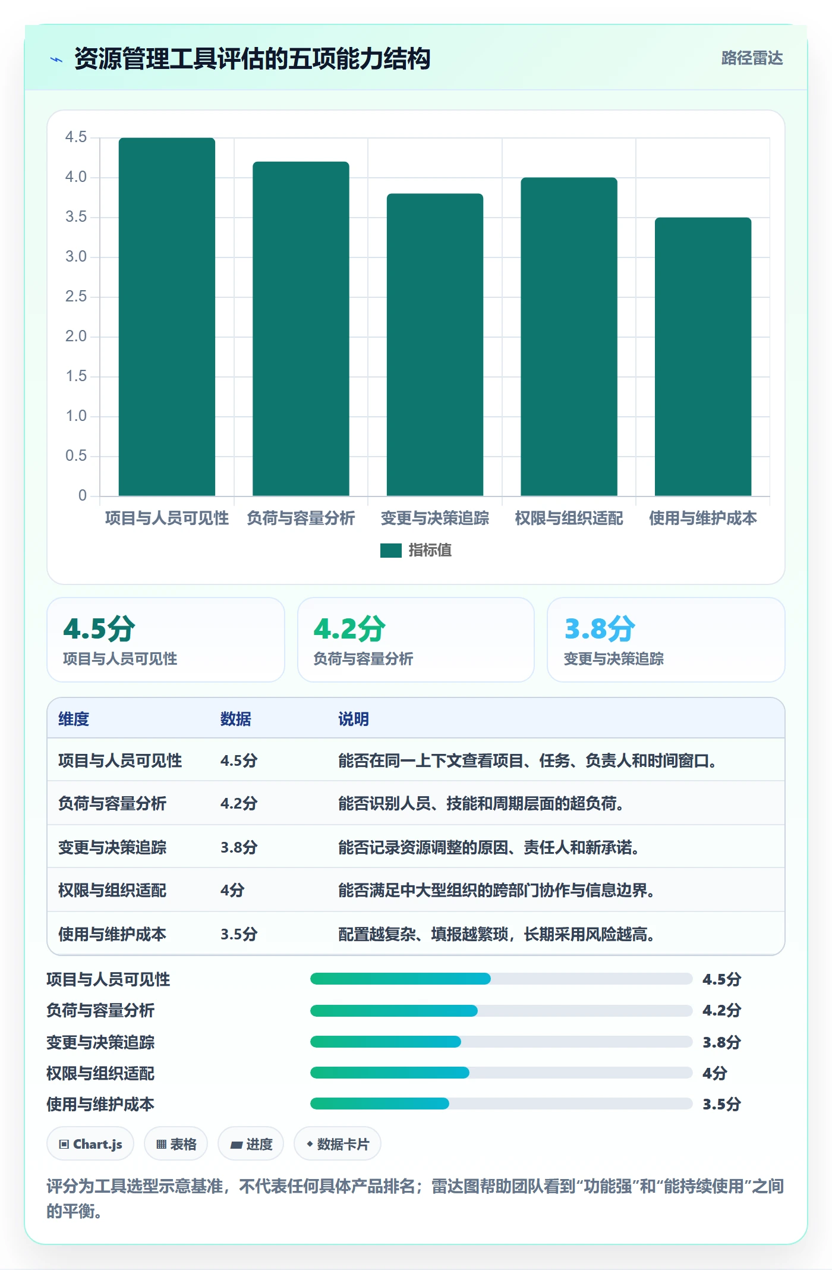Click the 维度 column header

point(74,719)
